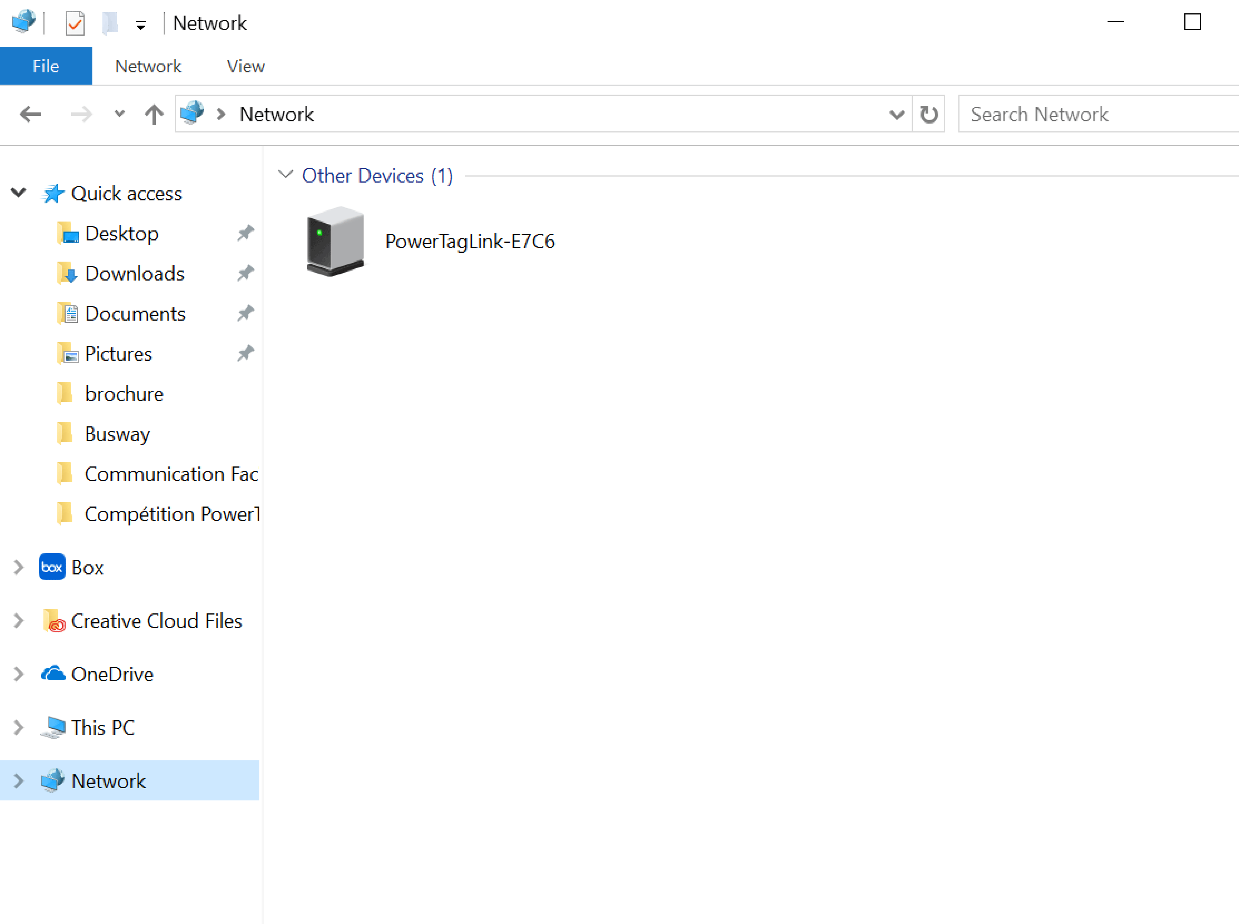The height and width of the screenshot is (924, 1240).
Task: Go back with the left arrow
Action: (x=31, y=114)
